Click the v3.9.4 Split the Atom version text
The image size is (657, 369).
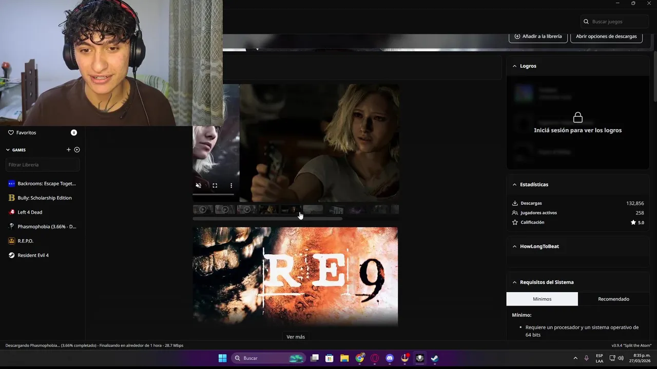coord(631,345)
